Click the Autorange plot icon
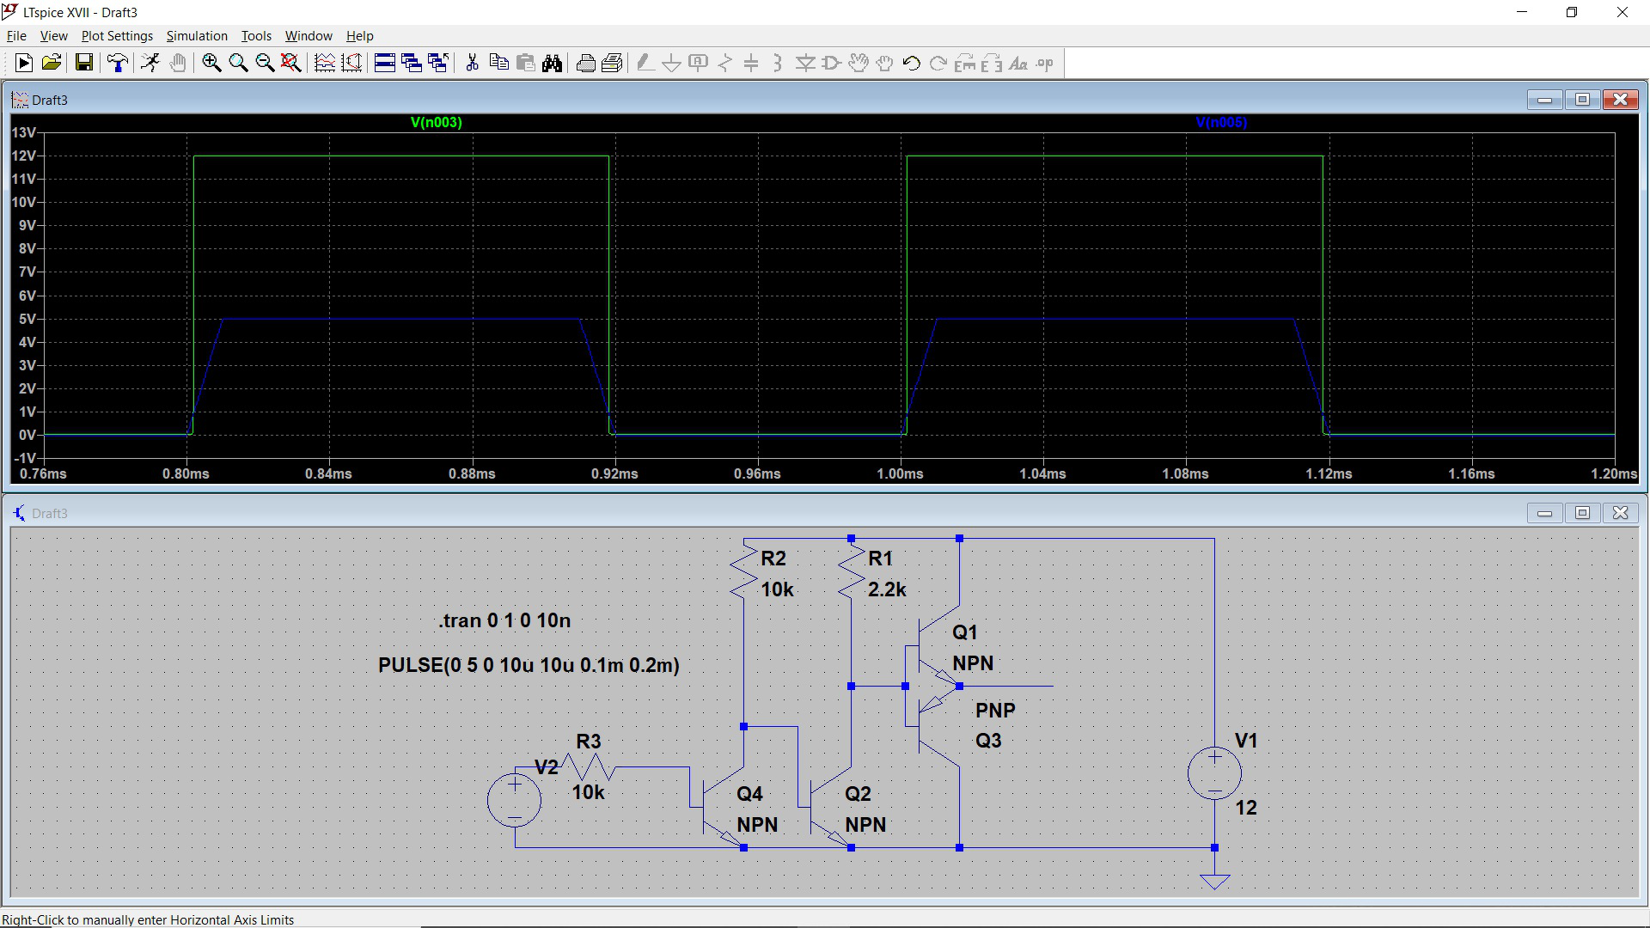The width and height of the screenshot is (1650, 928). pyautogui.click(x=325, y=63)
